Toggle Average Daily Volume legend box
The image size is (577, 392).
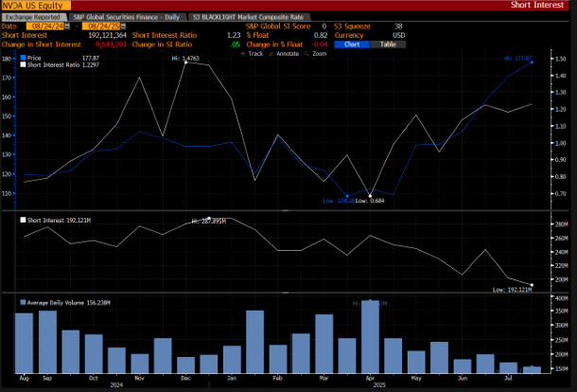(24, 302)
